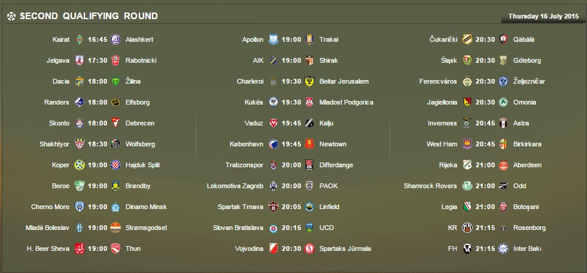Open the Hajduk Split checkered badge
The height and width of the screenshot is (273, 587).
tap(115, 165)
